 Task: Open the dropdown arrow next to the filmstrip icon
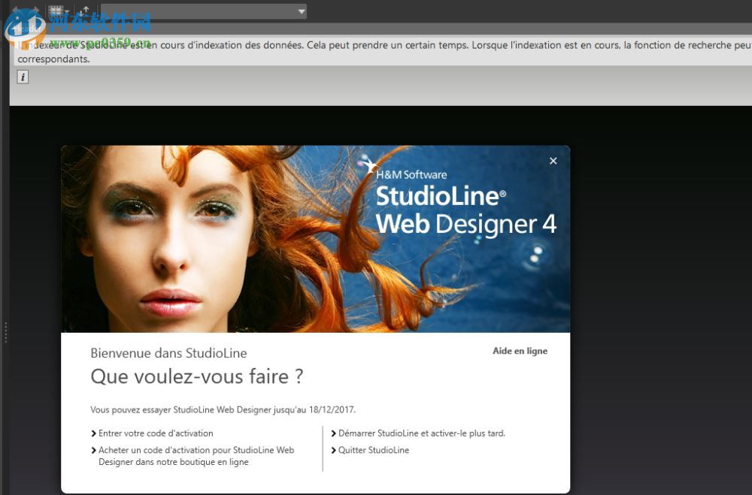[67, 11]
